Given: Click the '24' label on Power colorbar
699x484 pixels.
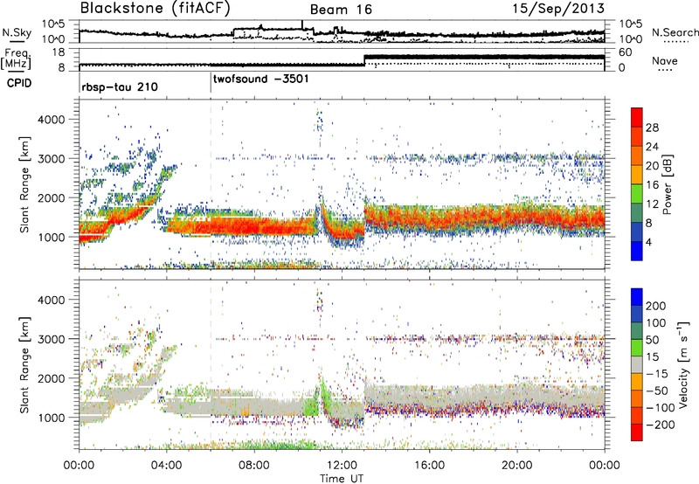Looking at the screenshot, I should pos(652,147).
